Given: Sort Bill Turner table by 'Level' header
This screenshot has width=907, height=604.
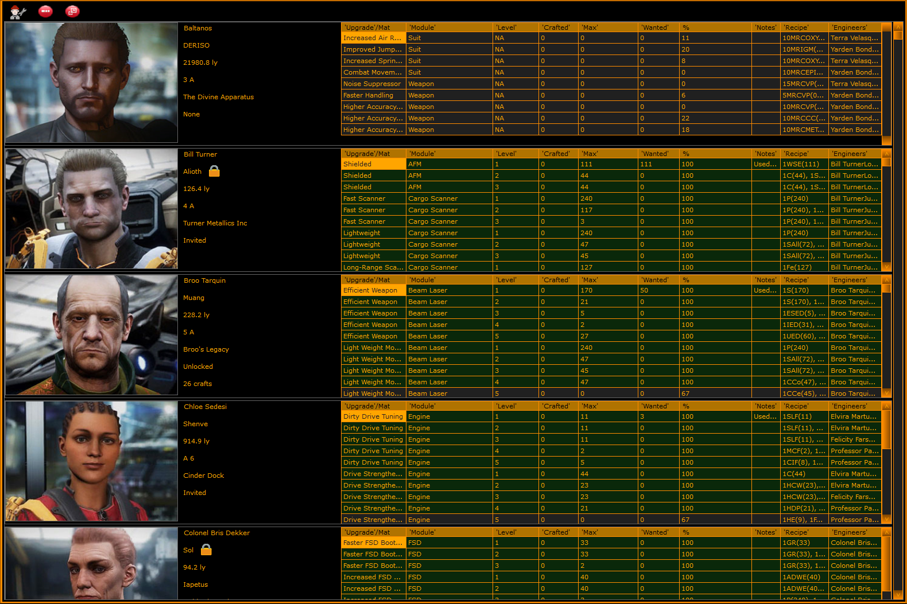Looking at the screenshot, I should [x=517, y=154].
